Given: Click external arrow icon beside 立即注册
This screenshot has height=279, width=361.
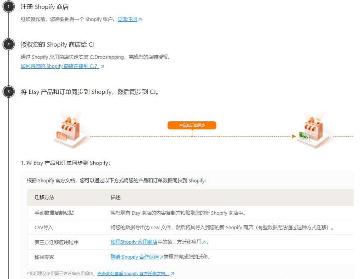Looking at the screenshot, I should coord(140,20).
